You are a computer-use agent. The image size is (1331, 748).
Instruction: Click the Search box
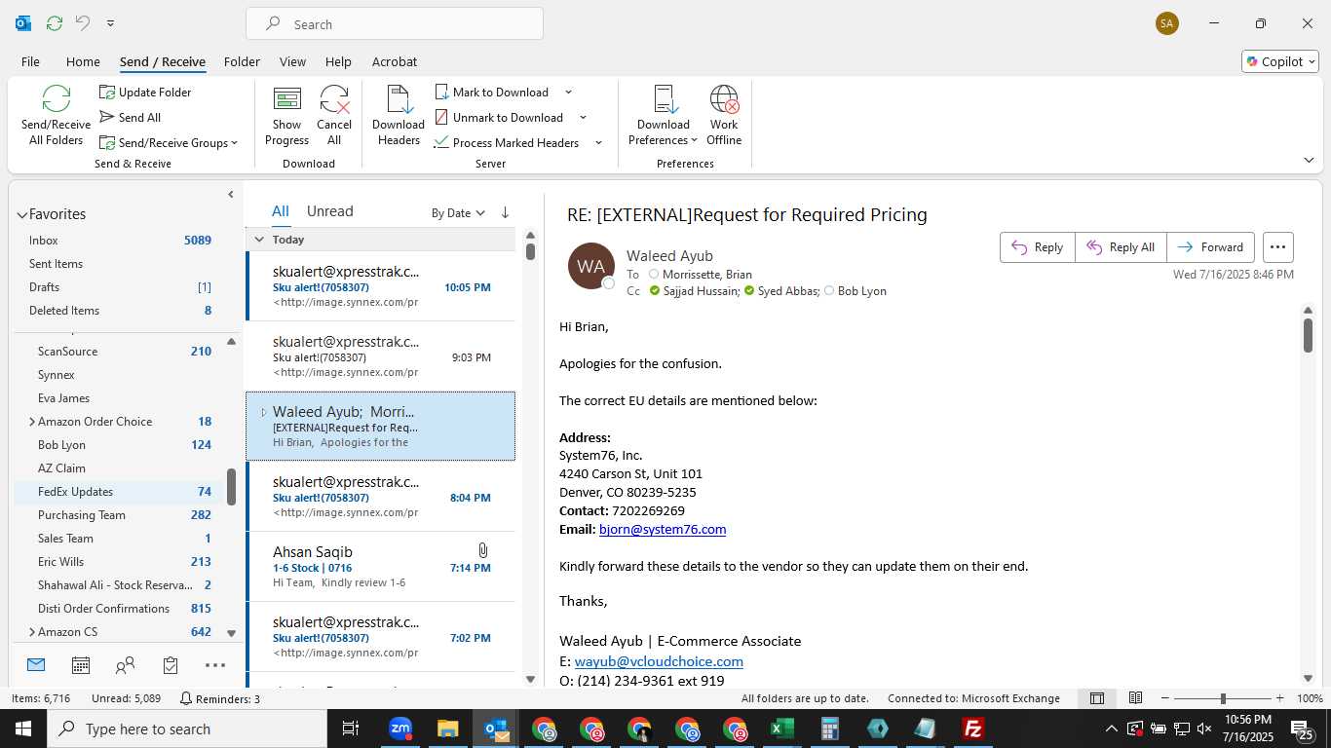(x=395, y=24)
